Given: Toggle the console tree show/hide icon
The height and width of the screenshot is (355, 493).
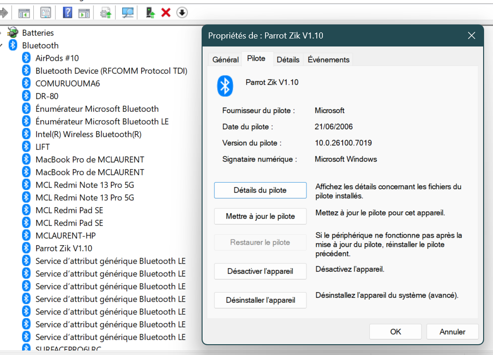Looking at the screenshot, I should [x=24, y=13].
